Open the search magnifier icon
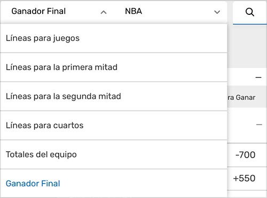Screen dimensions: 267x198 coord(249,12)
